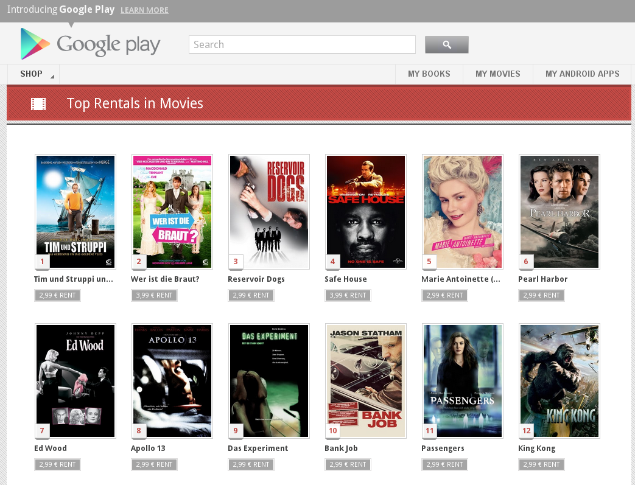Rent Safe House for 3,99 €
The height and width of the screenshot is (485, 635).
[348, 296]
